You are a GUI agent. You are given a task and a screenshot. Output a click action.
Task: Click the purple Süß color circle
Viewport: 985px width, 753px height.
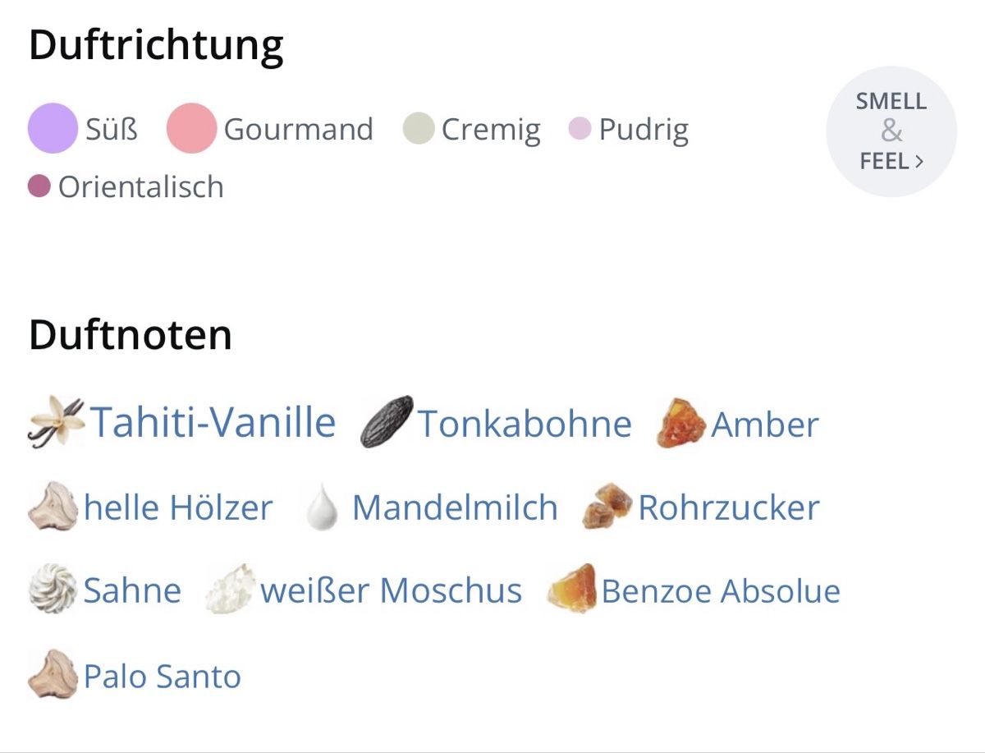pyautogui.click(x=53, y=129)
